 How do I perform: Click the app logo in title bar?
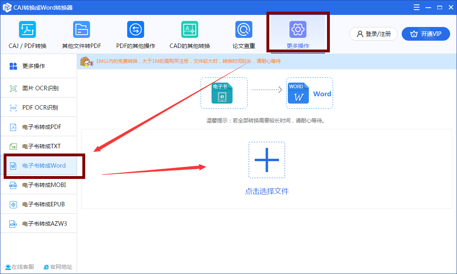pos(7,8)
